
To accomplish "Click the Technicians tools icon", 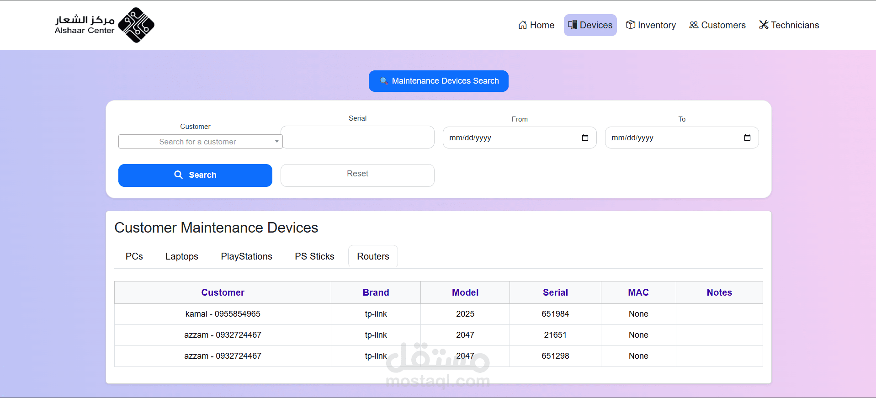I will [764, 25].
